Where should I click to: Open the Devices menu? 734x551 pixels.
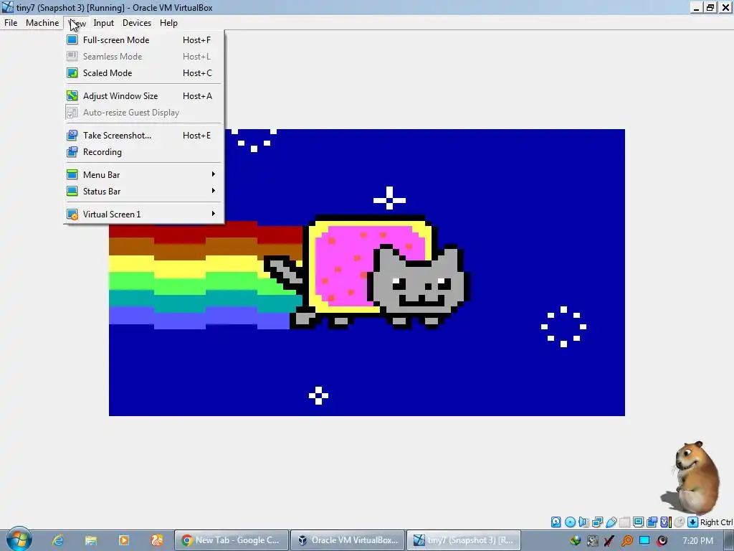click(137, 22)
